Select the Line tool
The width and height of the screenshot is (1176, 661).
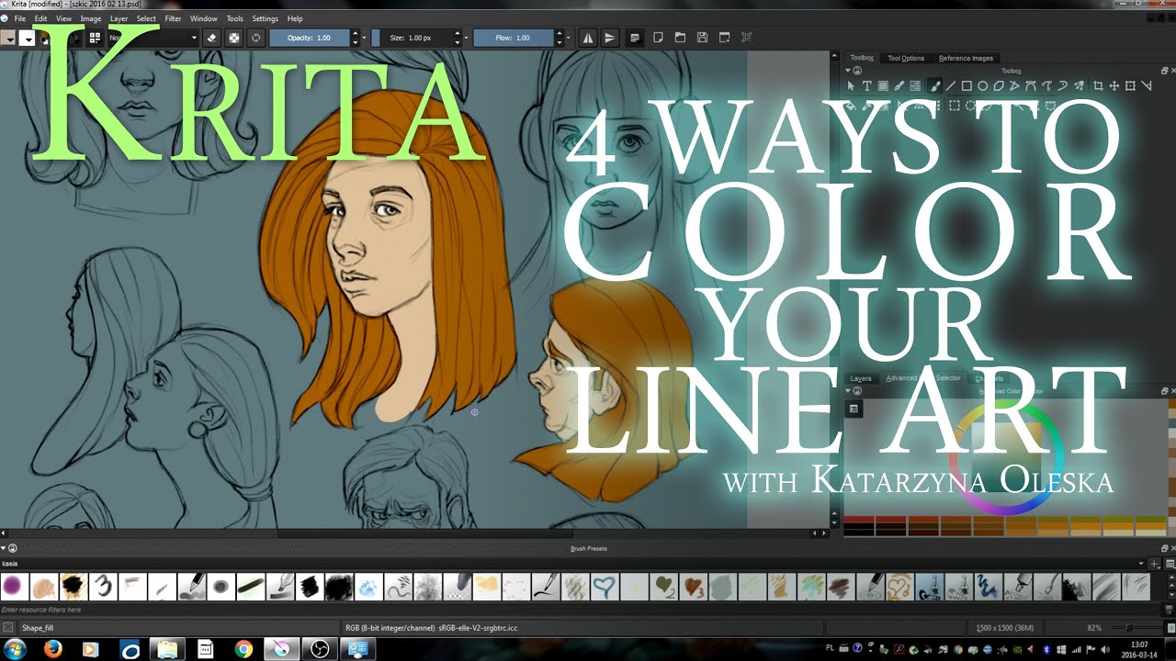pyautogui.click(x=951, y=85)
